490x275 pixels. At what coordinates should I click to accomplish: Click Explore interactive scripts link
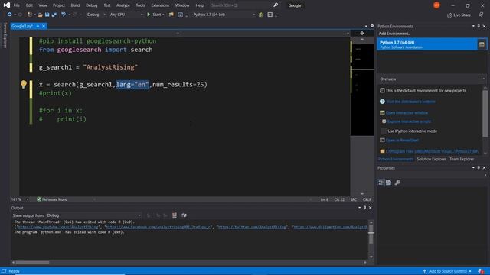pos(410,121)
